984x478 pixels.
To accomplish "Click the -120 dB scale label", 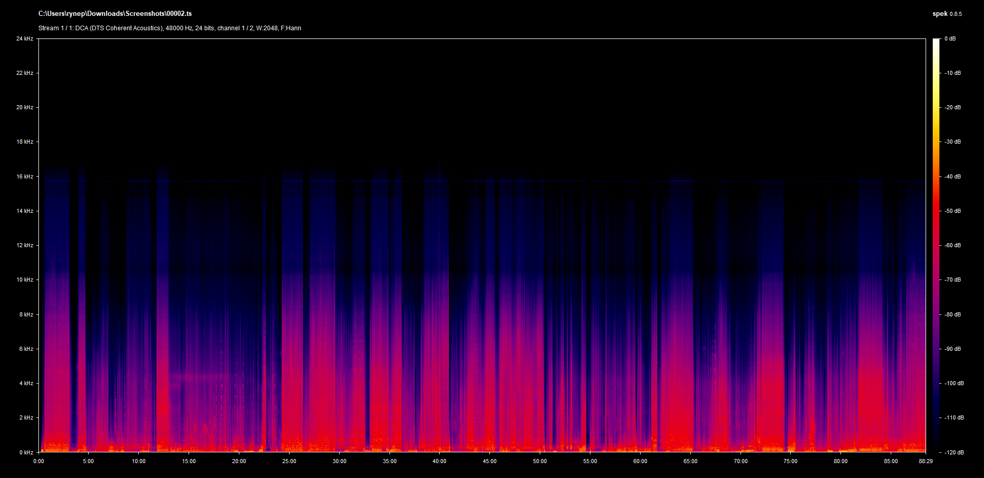I will [x=954, y=452].
